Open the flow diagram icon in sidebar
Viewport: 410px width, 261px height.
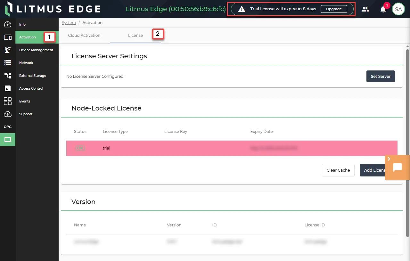(x=8, y=76)
